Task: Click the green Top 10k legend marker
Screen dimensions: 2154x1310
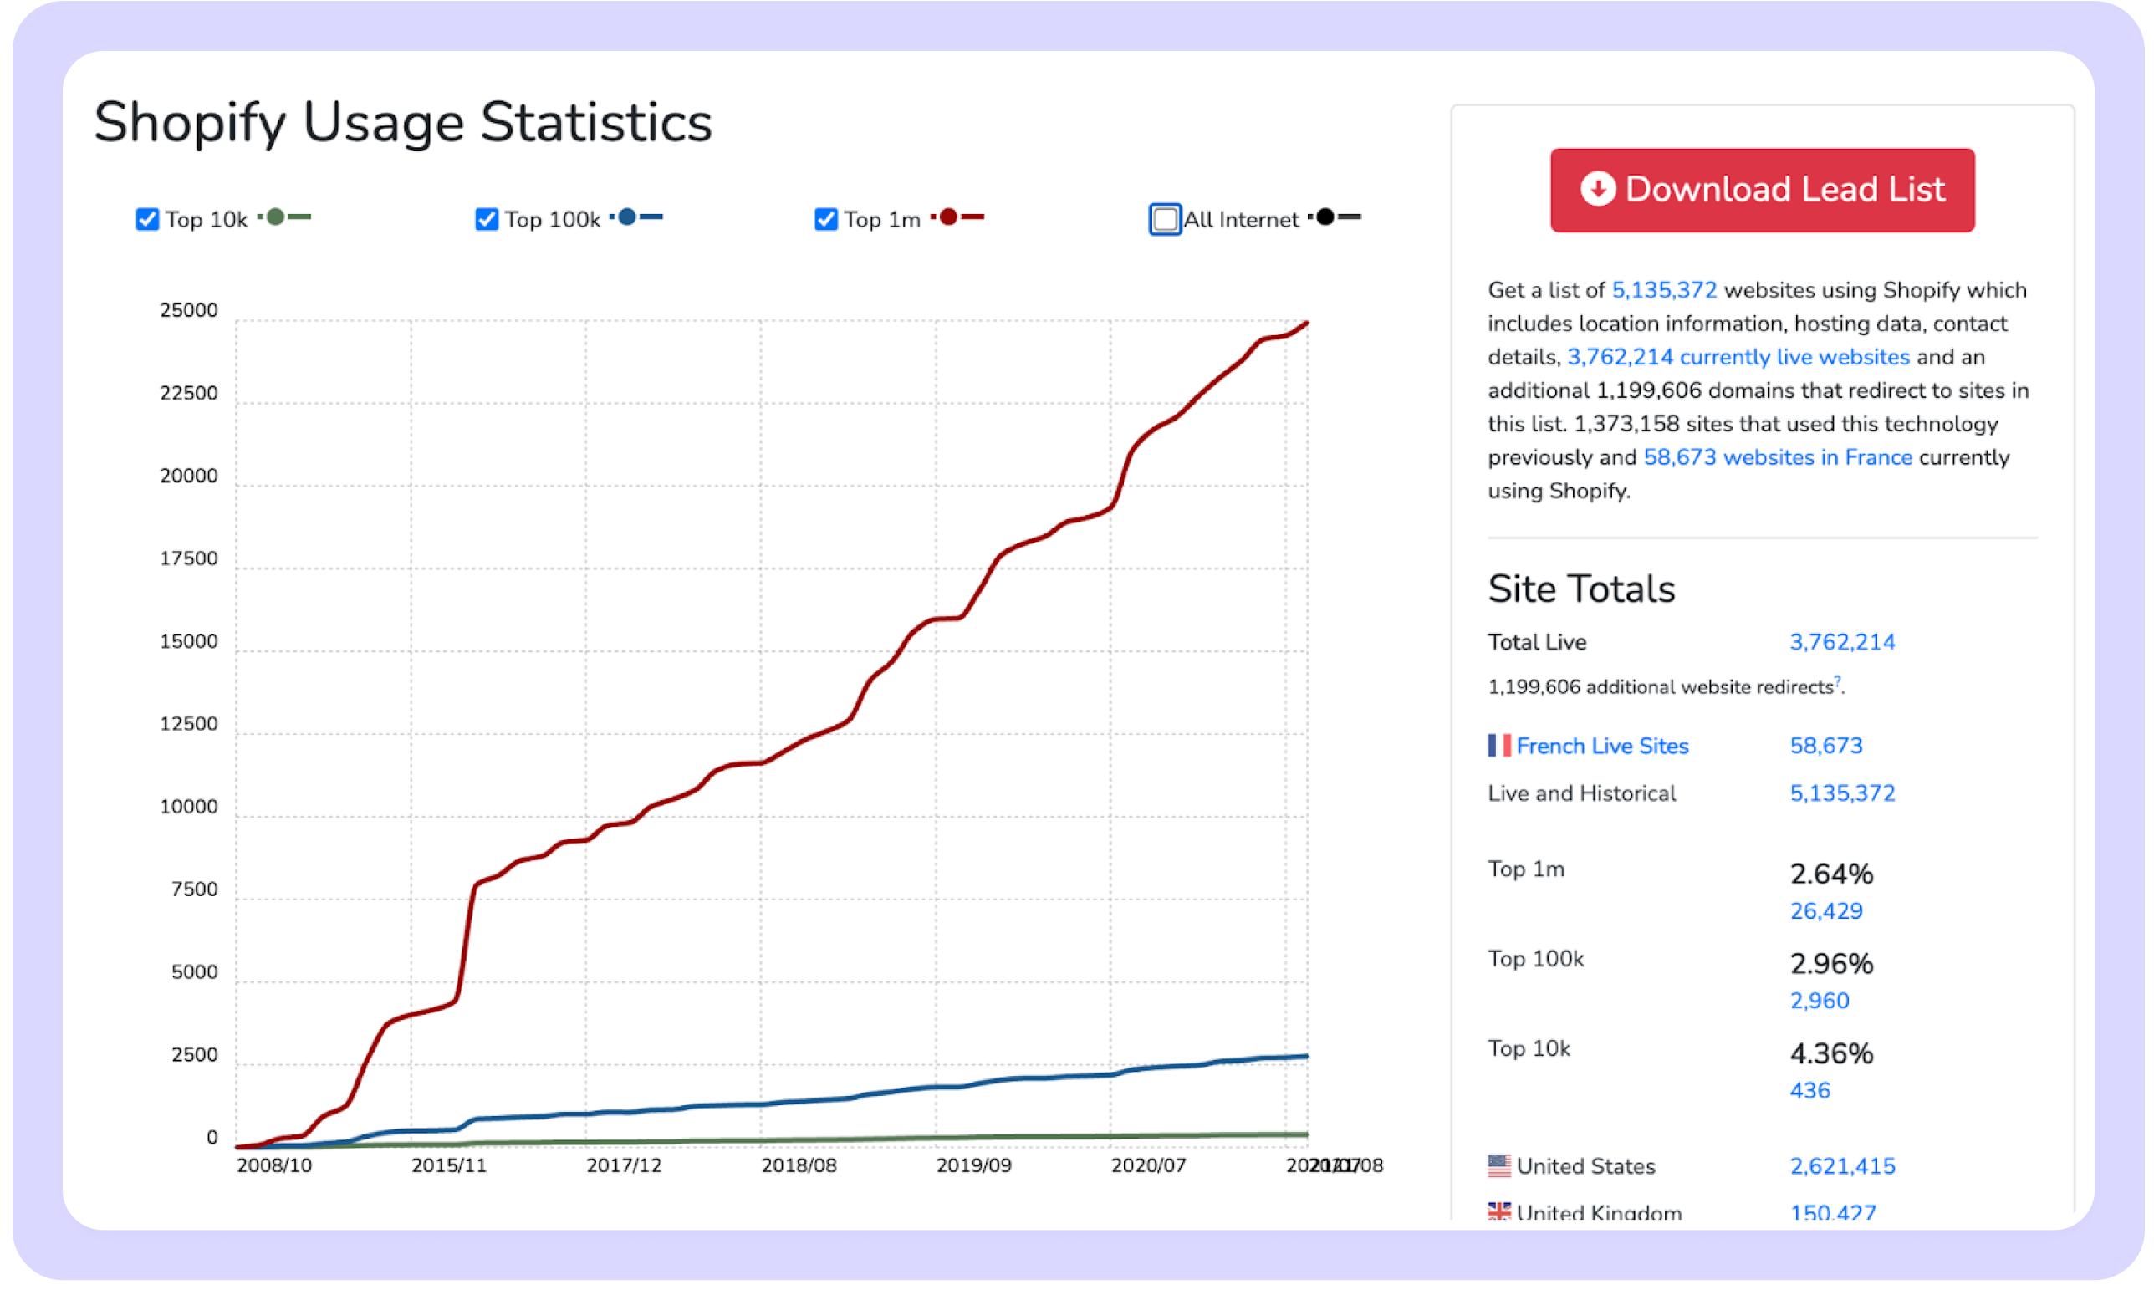Action: click(275, 217)
